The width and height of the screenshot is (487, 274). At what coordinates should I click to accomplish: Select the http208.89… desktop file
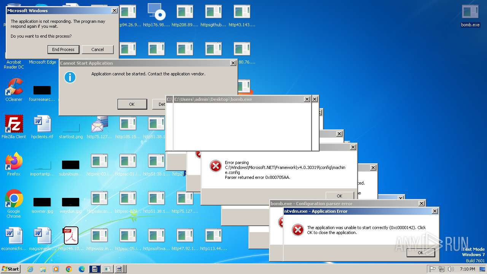pyautogui.click(x=185, y=16)
